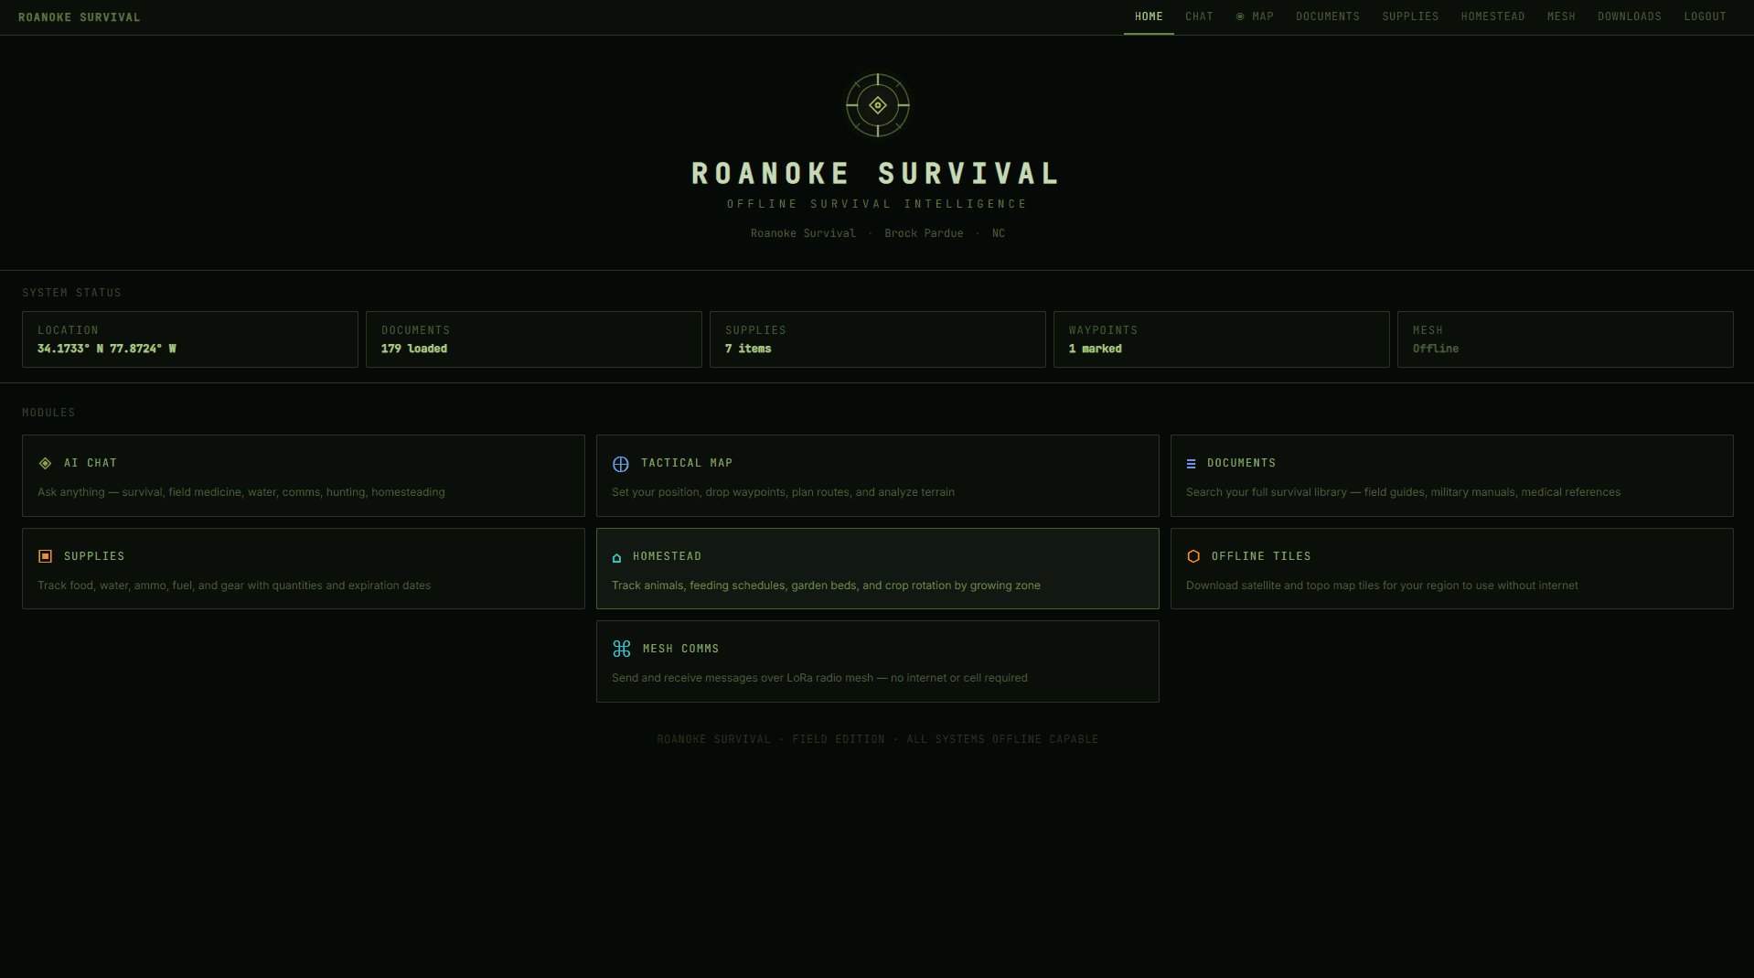
Task: Click the Tactical Map globe icon
Action: click(622, 464)
